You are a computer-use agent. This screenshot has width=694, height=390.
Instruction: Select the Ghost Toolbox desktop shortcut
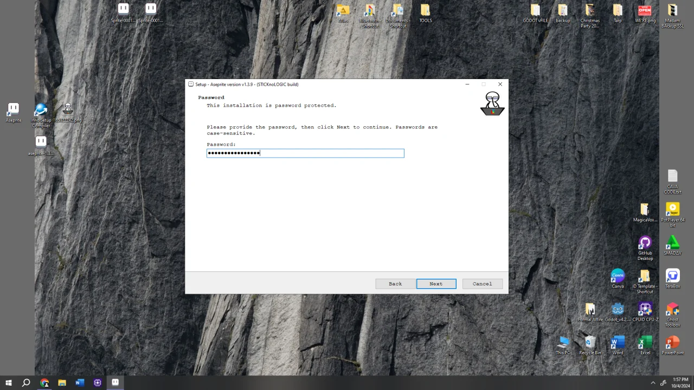672,315
